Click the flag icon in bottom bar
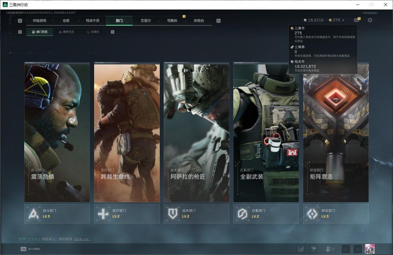This screenshot has height=255, width=393. click(x=314, y=249)
